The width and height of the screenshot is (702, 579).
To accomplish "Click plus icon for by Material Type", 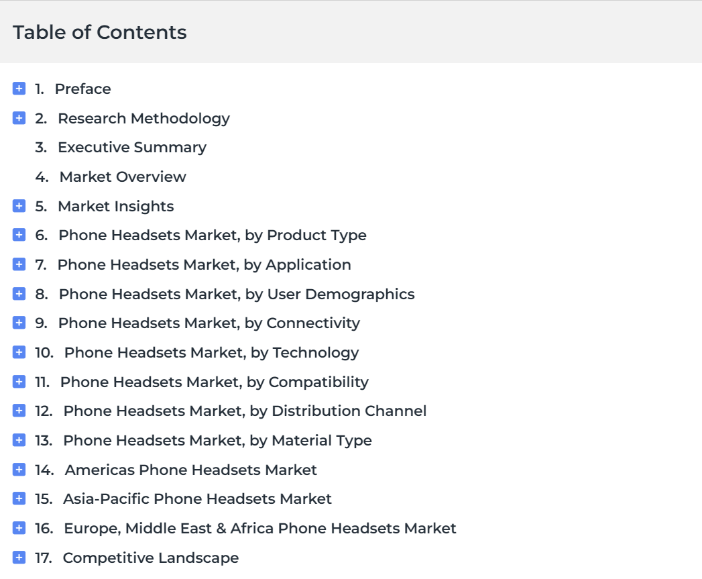I will point(19,440).
